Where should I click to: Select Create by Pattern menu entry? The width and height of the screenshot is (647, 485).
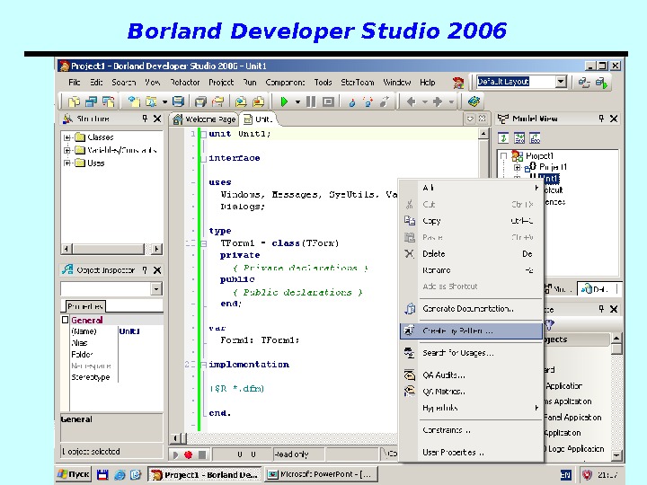[x=471, y=331]
